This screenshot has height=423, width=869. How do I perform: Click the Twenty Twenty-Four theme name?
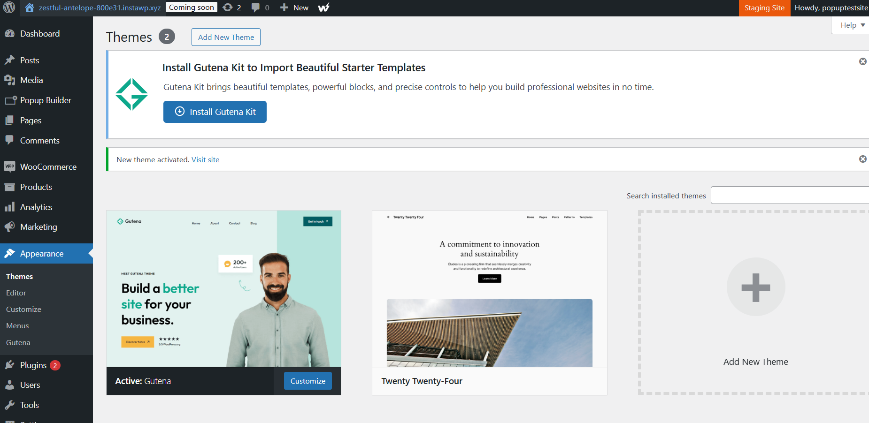422,381
